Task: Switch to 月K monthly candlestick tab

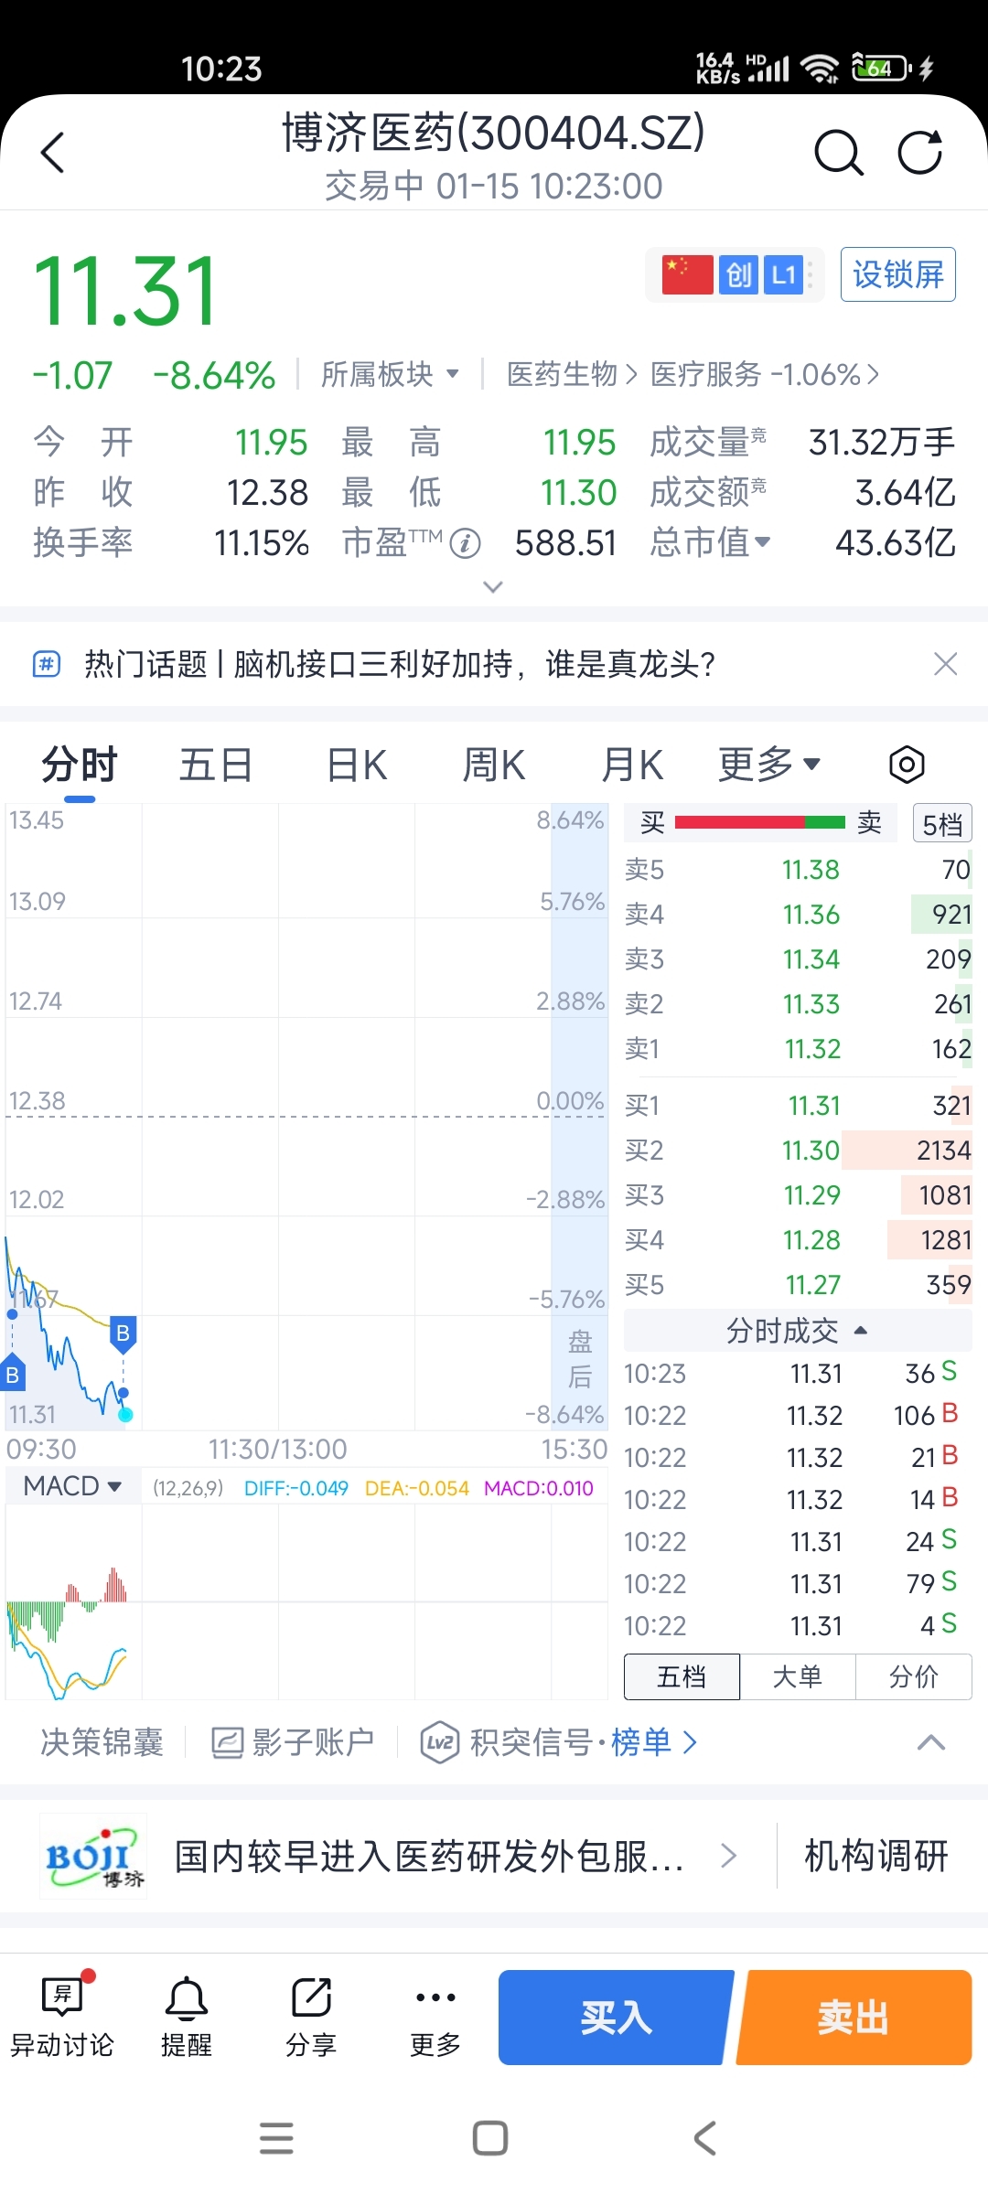Action: point(632,765)
